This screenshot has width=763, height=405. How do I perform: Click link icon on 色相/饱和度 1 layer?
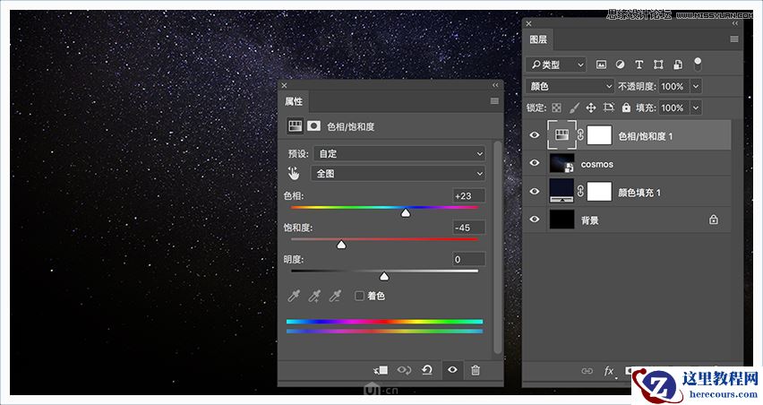tap(580, 134)
